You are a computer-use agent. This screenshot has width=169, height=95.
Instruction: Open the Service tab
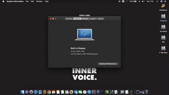coord(100,19)
